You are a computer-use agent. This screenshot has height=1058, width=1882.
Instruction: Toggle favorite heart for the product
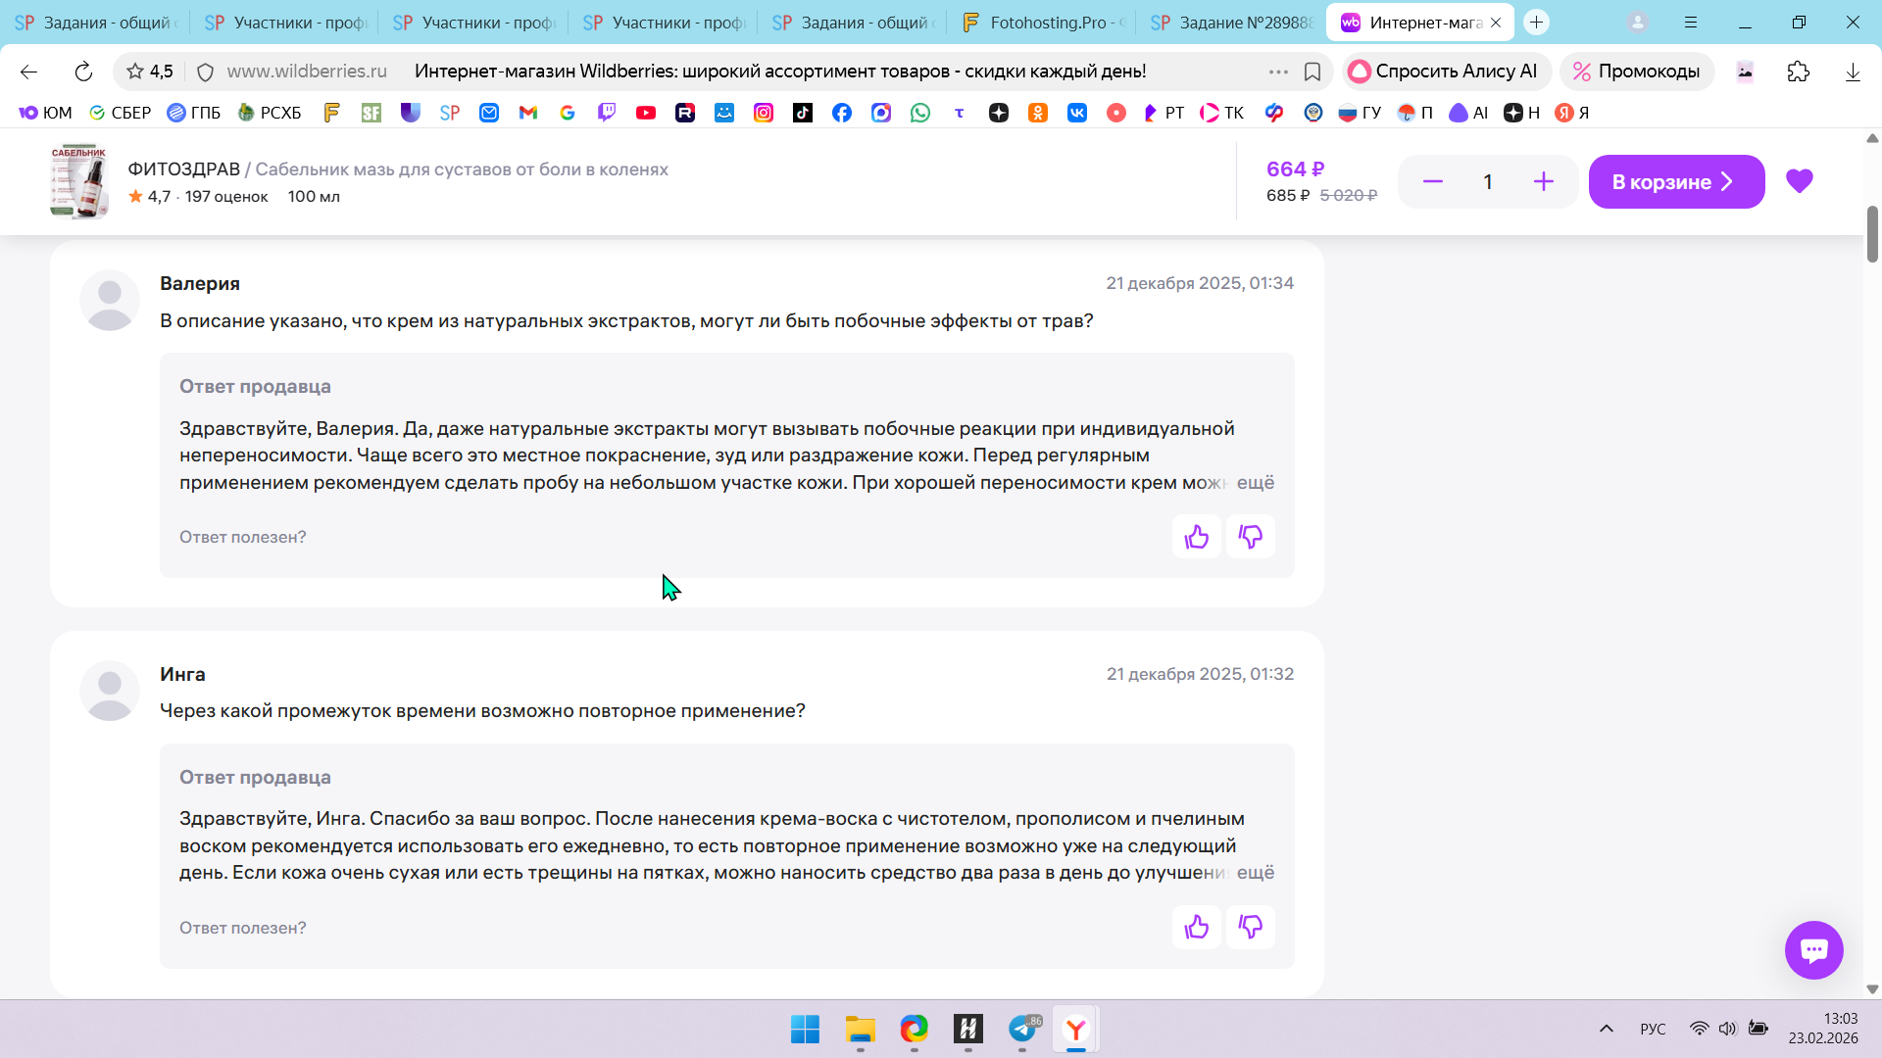click(x=1799, y=181)
